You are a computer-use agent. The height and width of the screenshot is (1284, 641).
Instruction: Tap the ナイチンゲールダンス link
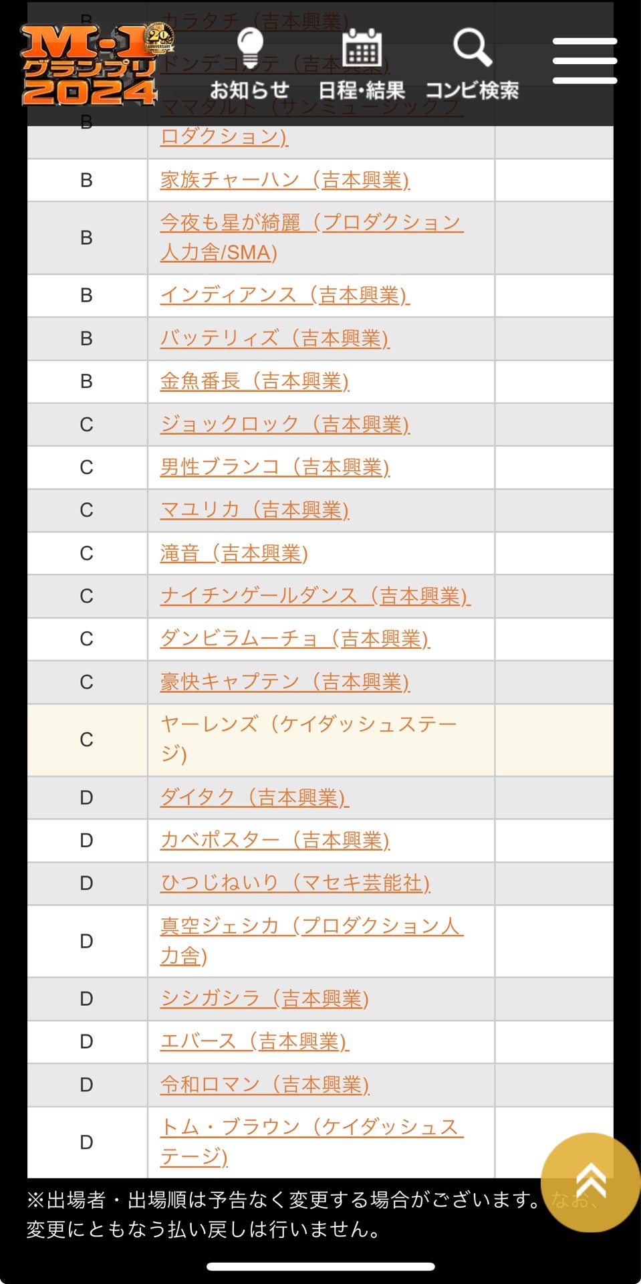tap(315, 596)
